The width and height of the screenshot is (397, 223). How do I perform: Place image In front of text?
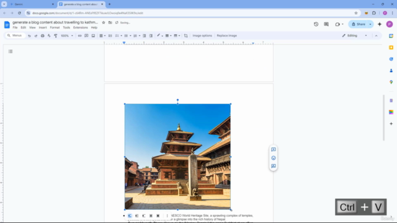pos(158,216)
